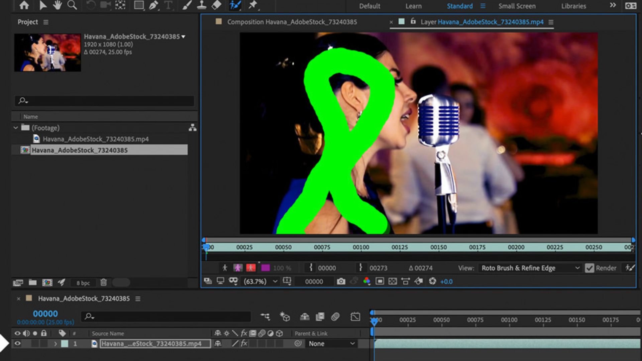
Task: Hide the Havana layer with eye icon
Action: tap(17, 344)
